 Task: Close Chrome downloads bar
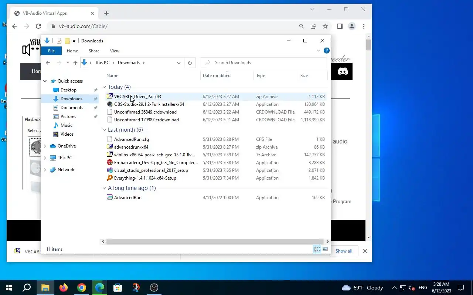coord(365,251)
